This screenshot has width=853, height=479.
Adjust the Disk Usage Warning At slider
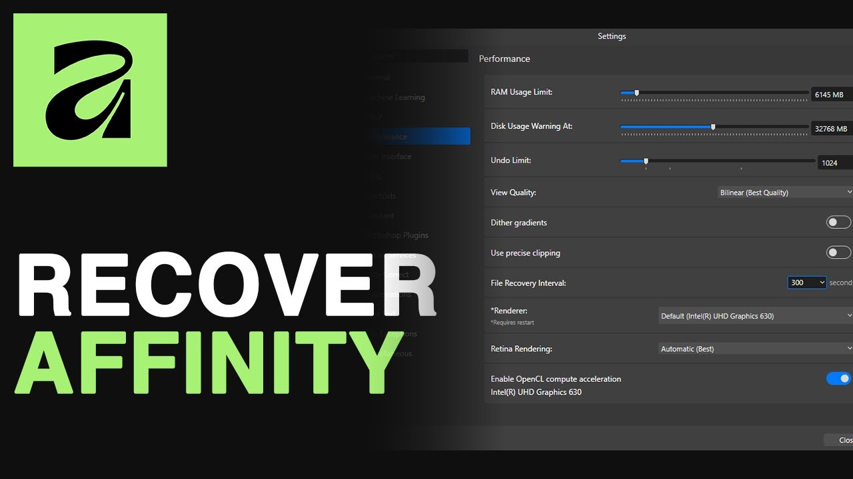(714, 126)
